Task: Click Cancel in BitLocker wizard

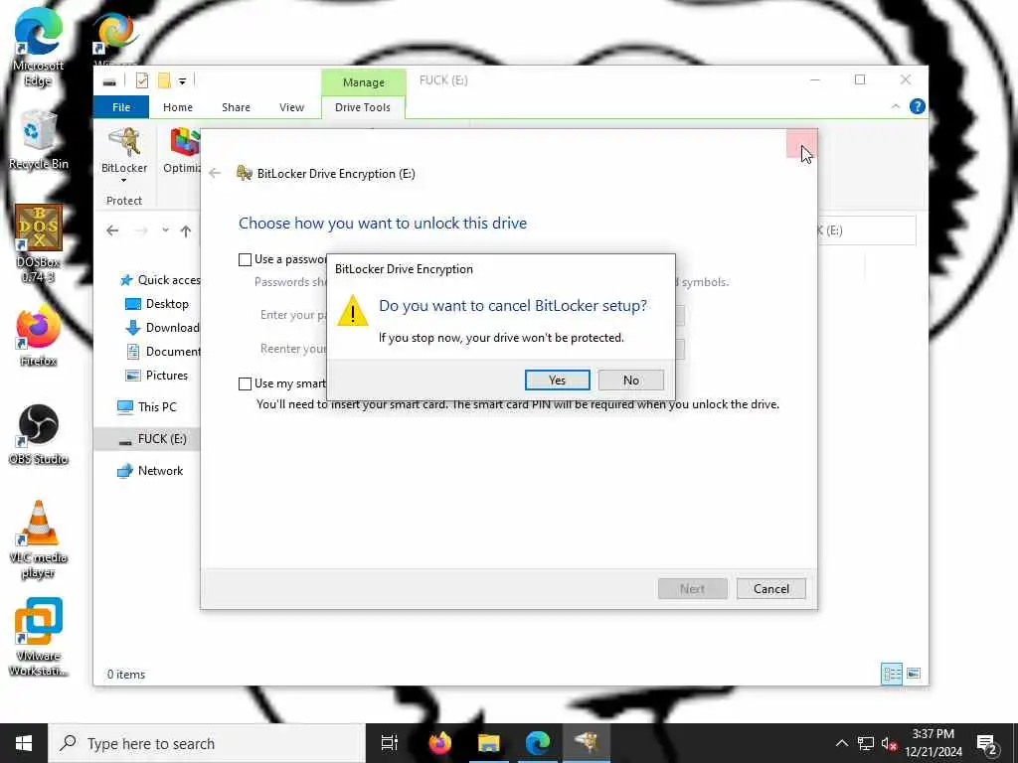Action: point(770,588)
